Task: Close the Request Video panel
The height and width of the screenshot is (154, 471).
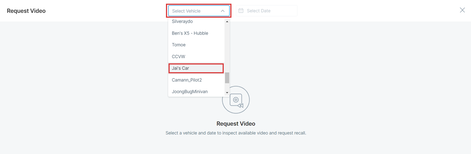Action: tap(462, 10)
